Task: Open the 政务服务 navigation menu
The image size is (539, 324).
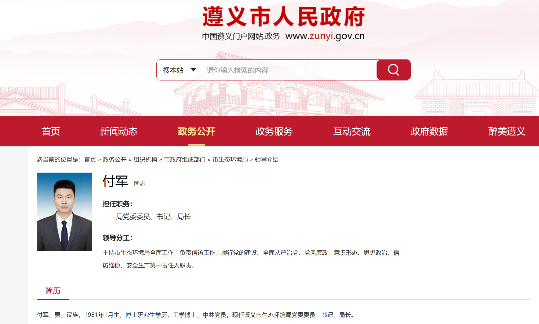Action: click(x=274, y=131)
